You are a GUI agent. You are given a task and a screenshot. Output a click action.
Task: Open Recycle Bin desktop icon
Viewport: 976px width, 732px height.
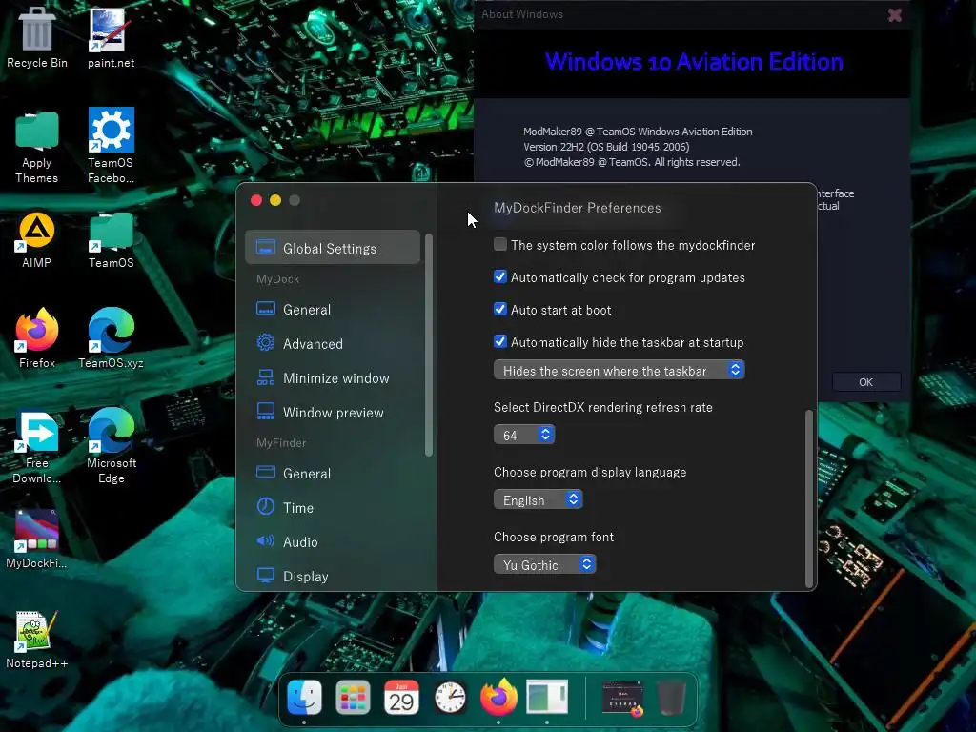pyautogui.click(x=37, y=37)
